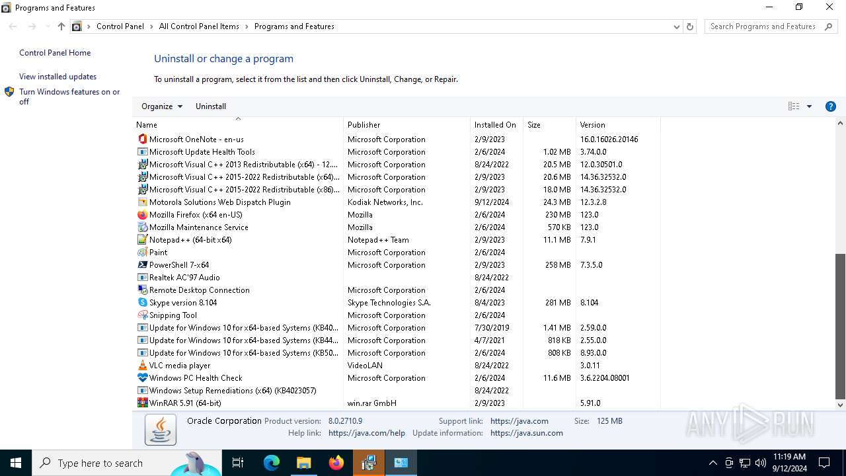Launch Firefox from the taskbar
The height and width of the screenshot is (476, 846).
coord(336,463)
